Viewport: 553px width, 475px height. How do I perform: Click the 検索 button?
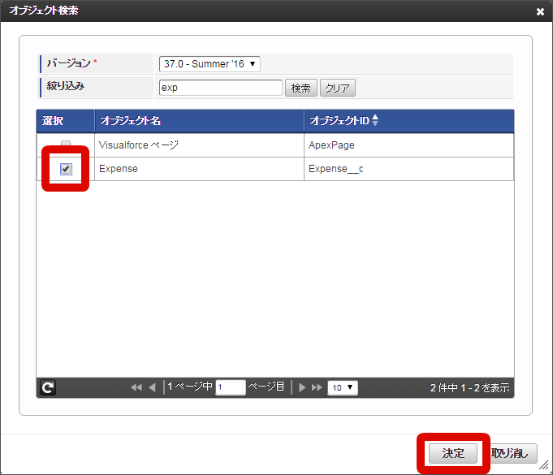tap(300, 88)
